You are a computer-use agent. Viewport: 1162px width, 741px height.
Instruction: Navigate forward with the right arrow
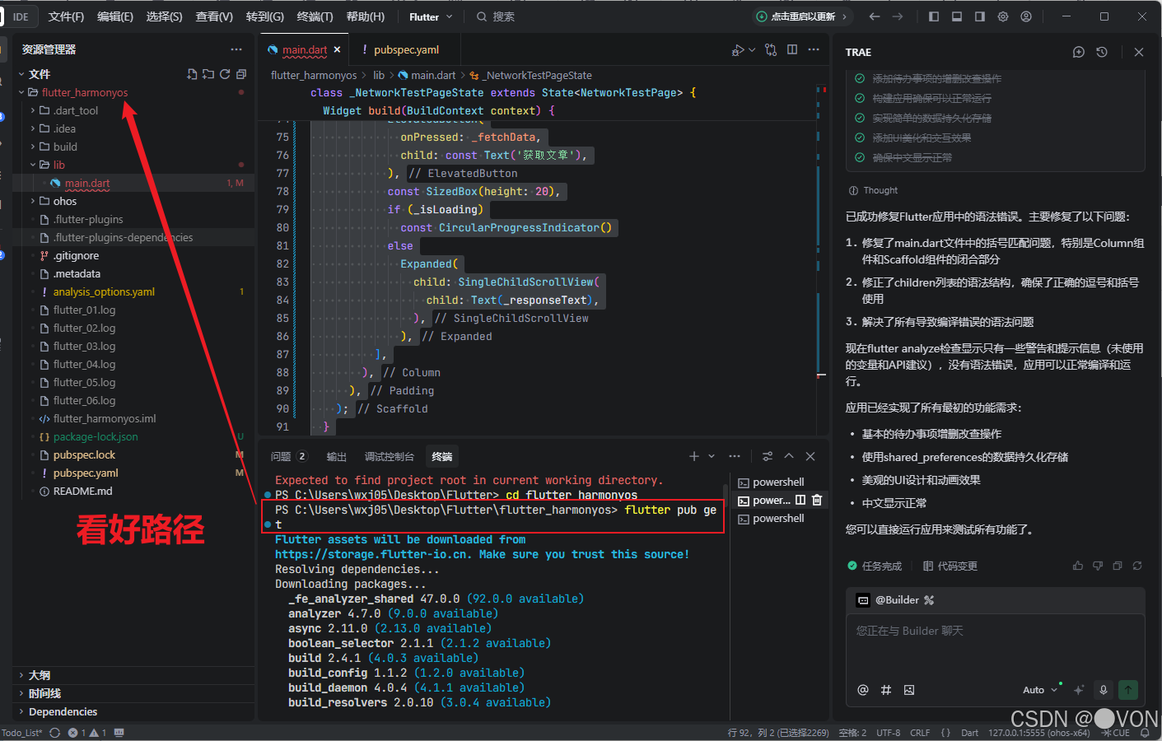[898, 16]
